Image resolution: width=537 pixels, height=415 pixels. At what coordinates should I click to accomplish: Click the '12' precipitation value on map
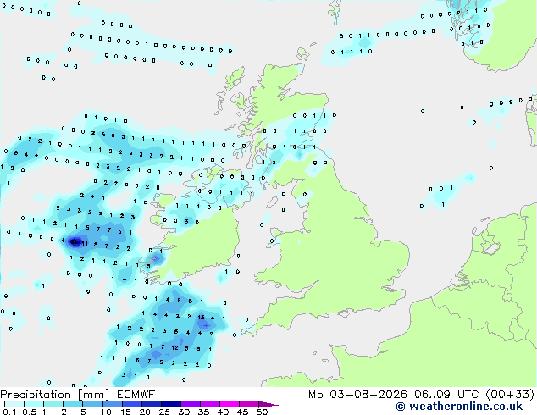pyautogui.click(x=174, y=347)
